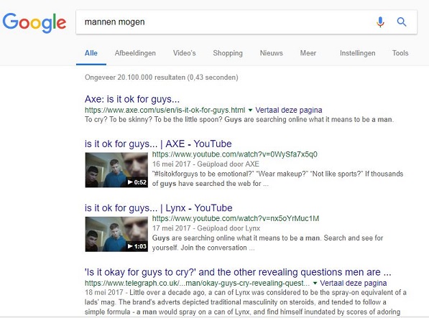Screen dimensions: 429x318
Task: Switch to the Afbeeldingen tab
Action: pyautogui.click(x=135, y=53)
